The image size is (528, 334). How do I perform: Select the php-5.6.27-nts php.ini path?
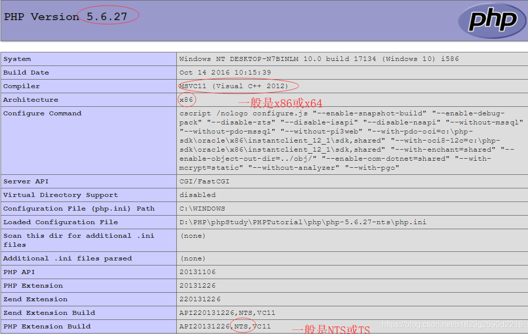point(303,222)
